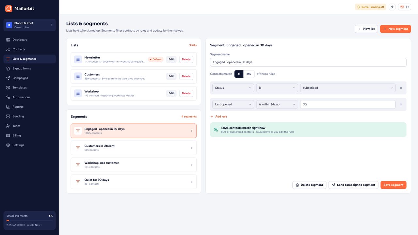Click the Workshop list icon
This screenshot has width=418, height=235.
[x=78, y=93]
